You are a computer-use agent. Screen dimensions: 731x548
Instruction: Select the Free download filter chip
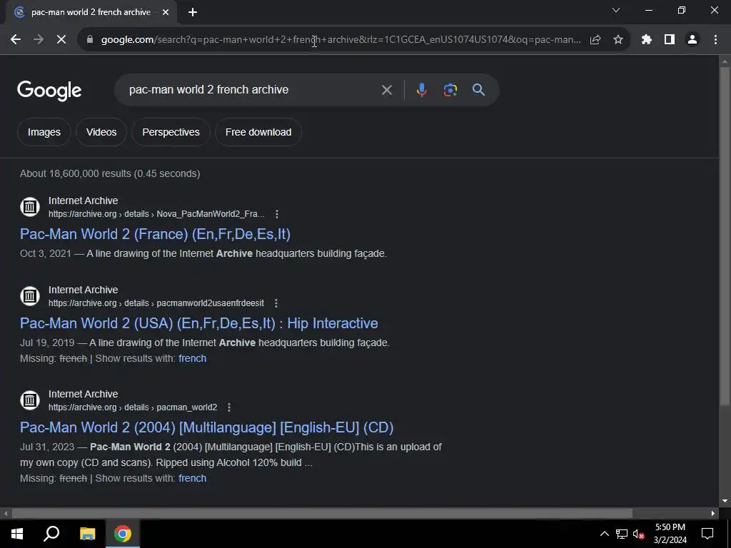click(258, 132)
